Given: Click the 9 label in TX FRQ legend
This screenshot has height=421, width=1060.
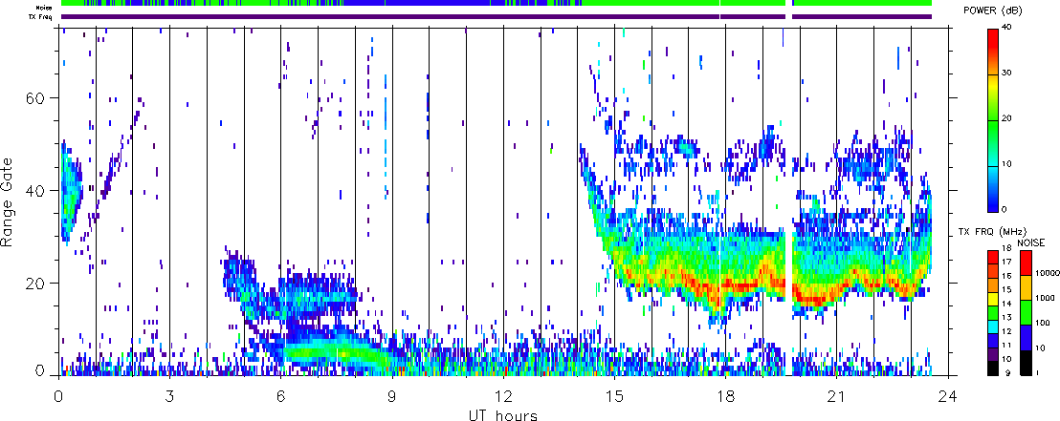Looking at the screenshot, I should [x=1008, y=372].
